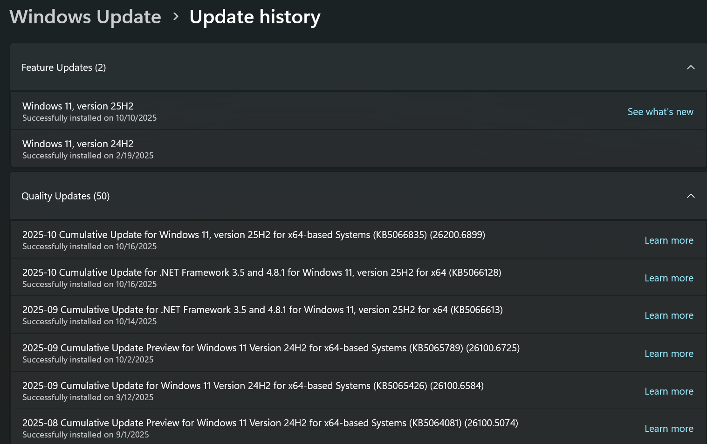Select the KB5064081 cumulative preview title
Viewport: 707px width, 444px height.
(x=270, y=423)
